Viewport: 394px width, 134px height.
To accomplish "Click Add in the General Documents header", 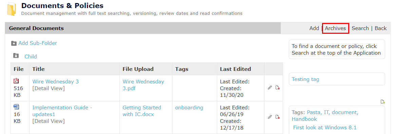I will 314,28.
